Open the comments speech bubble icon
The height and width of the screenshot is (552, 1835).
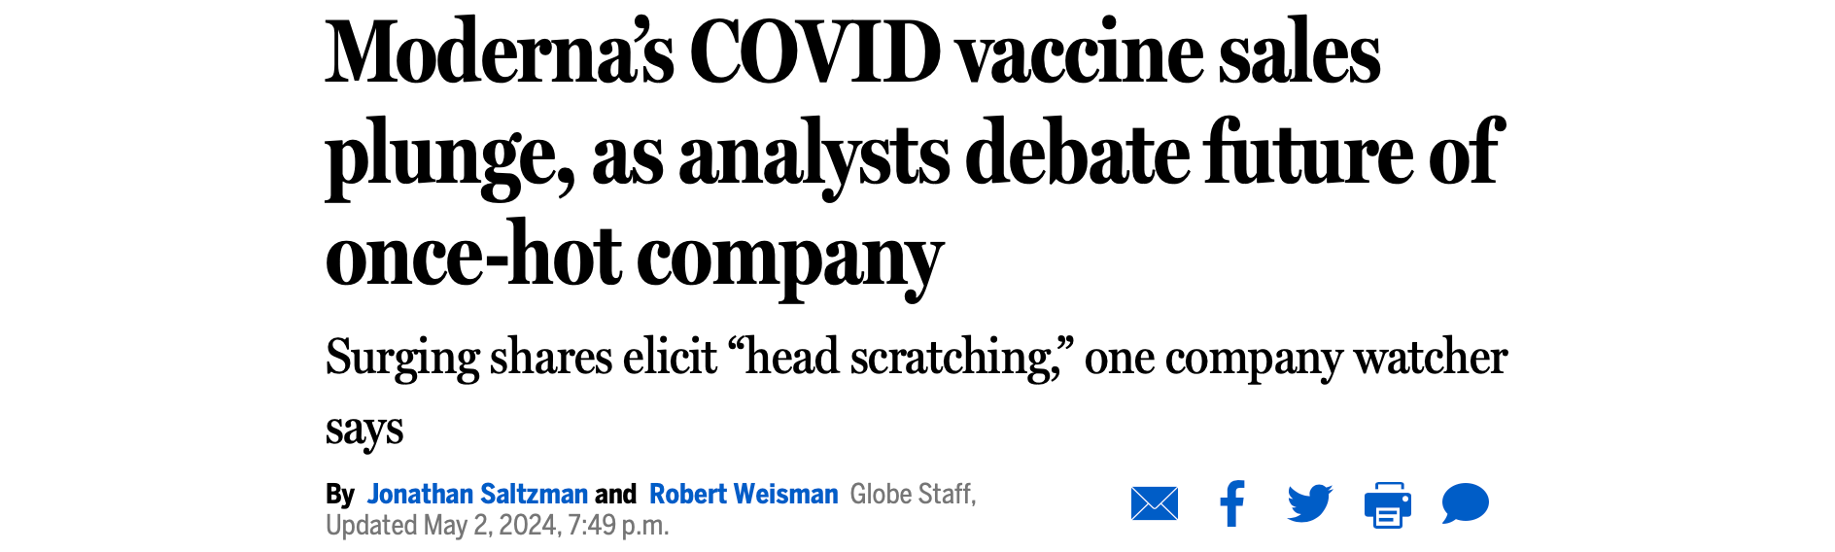[1466, 503]
